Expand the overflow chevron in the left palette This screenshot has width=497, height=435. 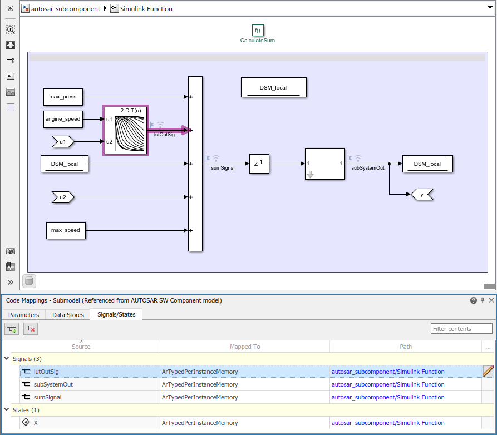coord(10,281)
